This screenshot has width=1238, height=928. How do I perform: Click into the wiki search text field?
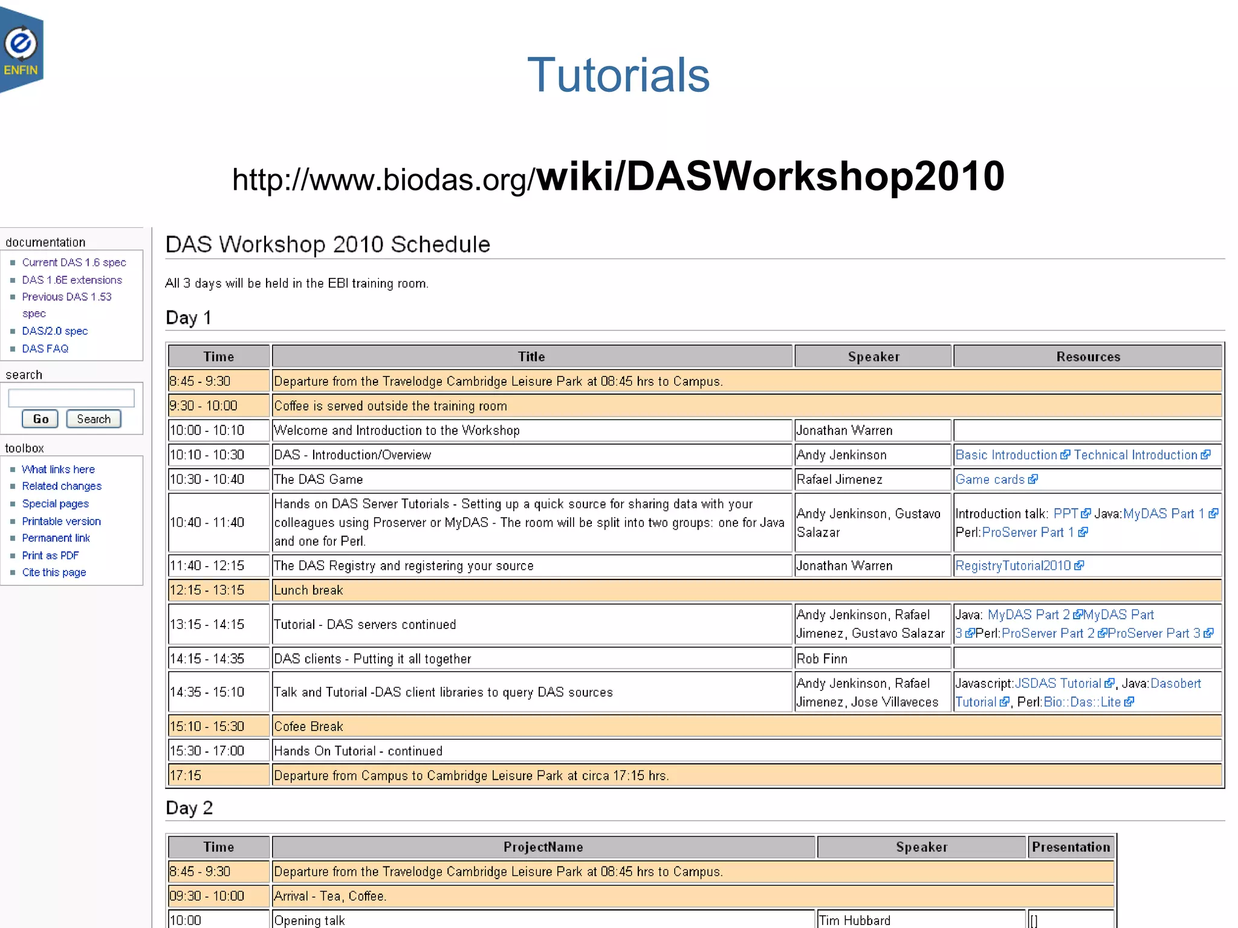pyautogui.click(x=71, y=398)
